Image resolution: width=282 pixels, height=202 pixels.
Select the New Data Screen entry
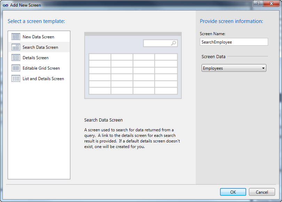[38, 37]
